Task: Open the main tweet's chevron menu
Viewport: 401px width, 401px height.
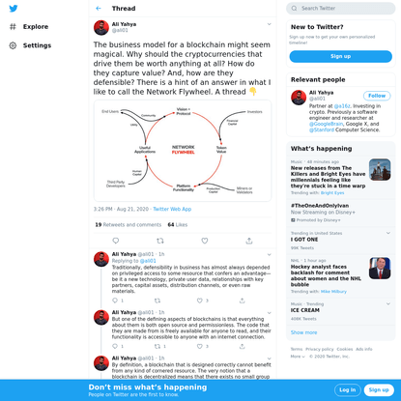Action: (x=269, y=24)
